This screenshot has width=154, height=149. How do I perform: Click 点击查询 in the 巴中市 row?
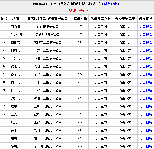(x=101, y=106)
